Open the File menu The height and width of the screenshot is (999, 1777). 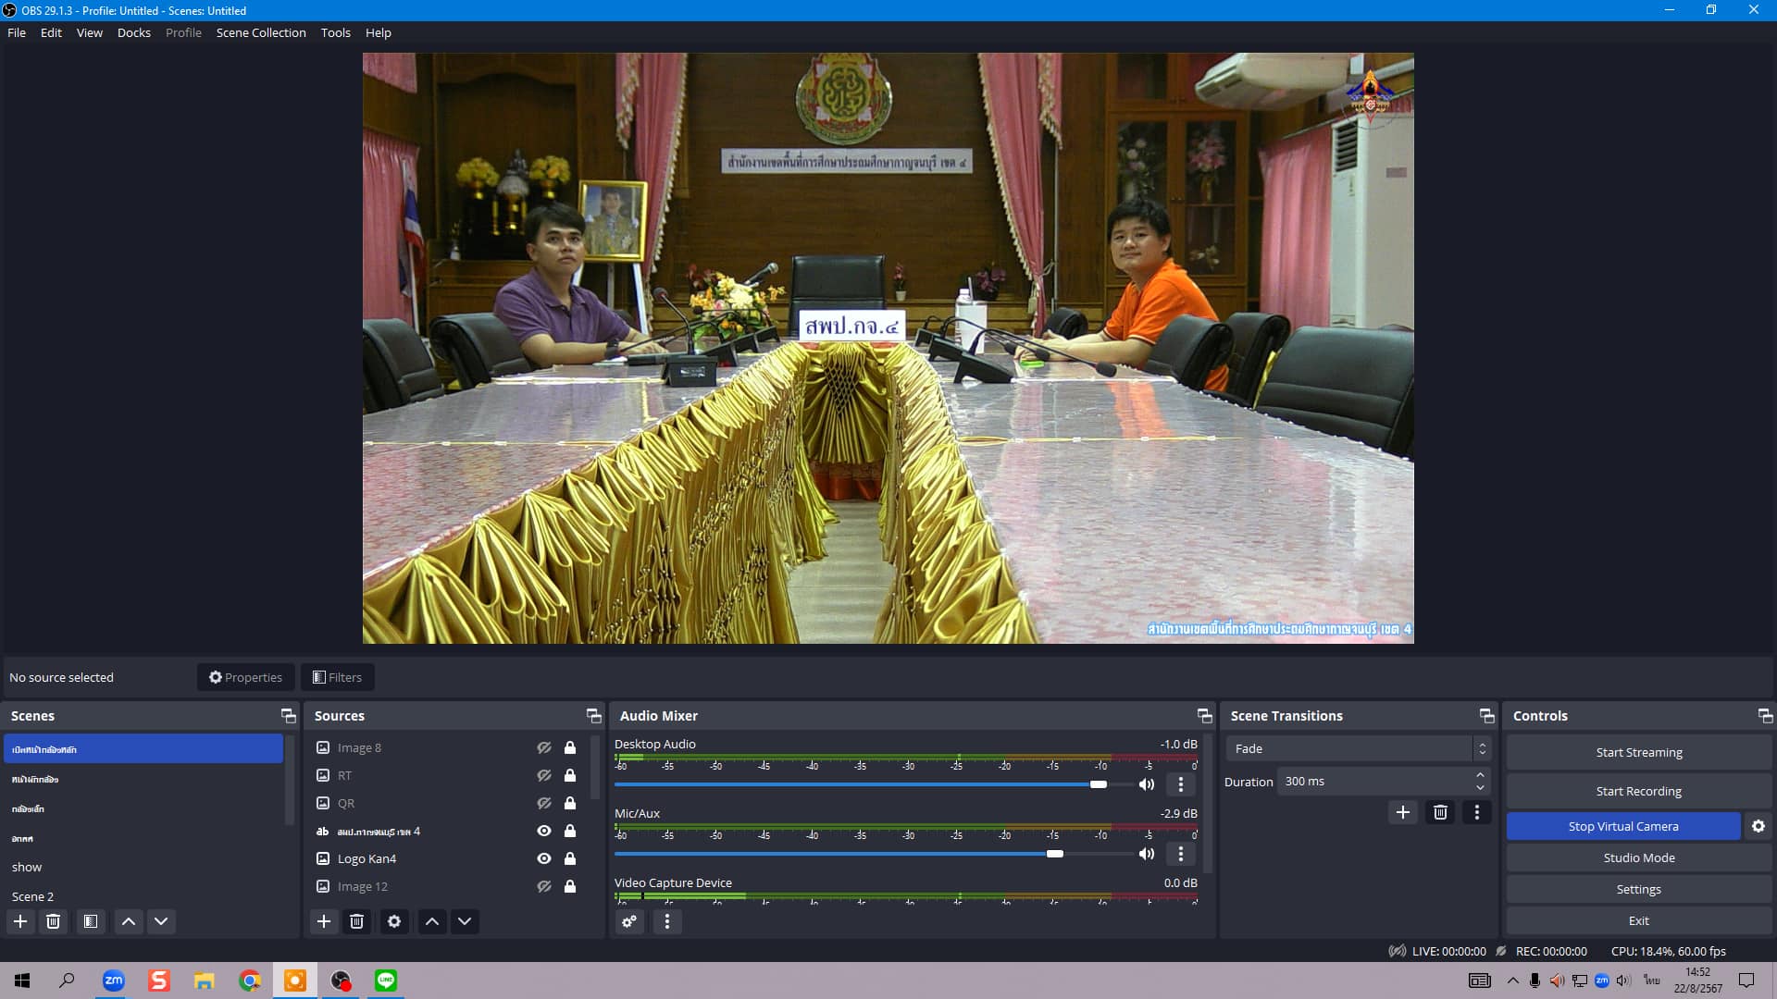click(x=16, y=33)
